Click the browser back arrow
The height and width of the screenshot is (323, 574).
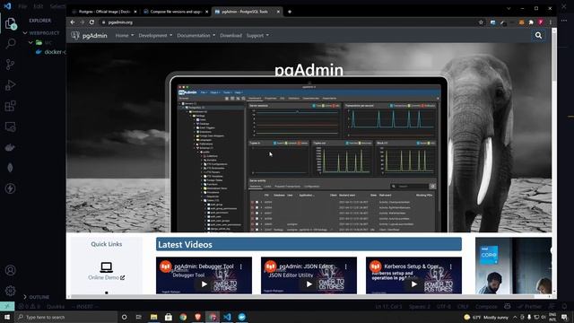tap(73, 22)
